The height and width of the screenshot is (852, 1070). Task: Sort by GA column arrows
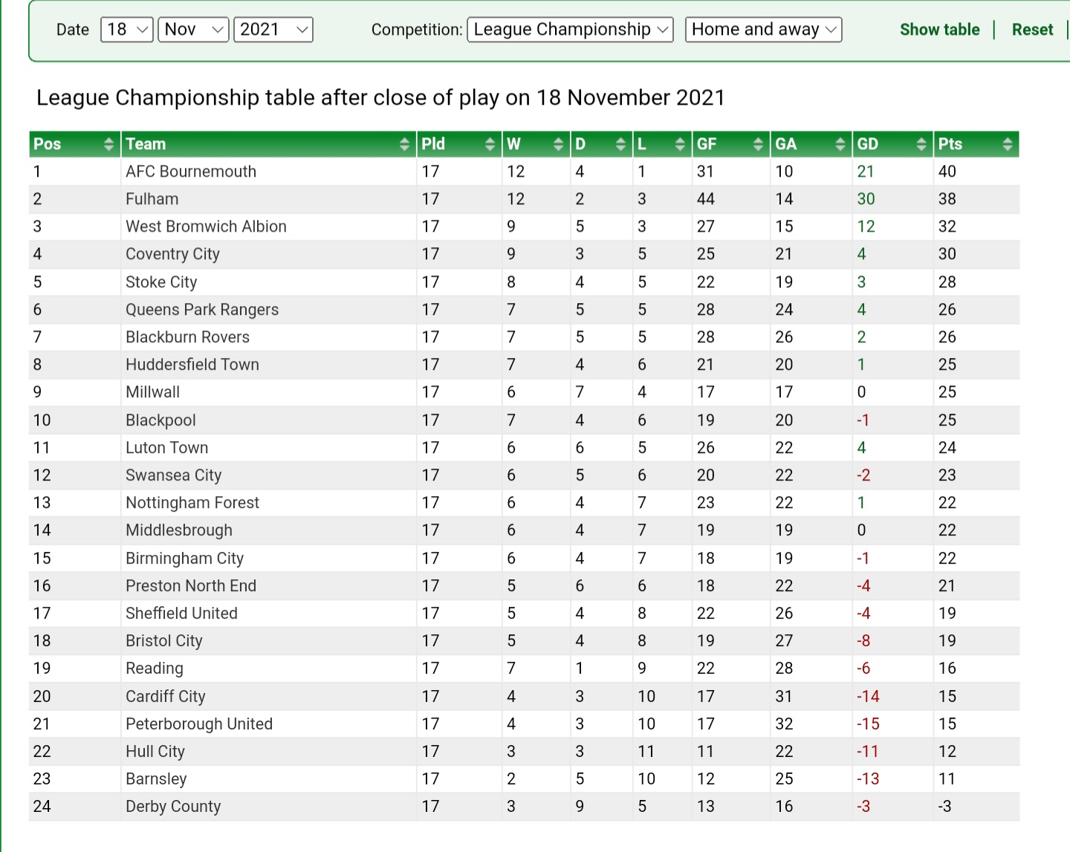tap(840, 144)
